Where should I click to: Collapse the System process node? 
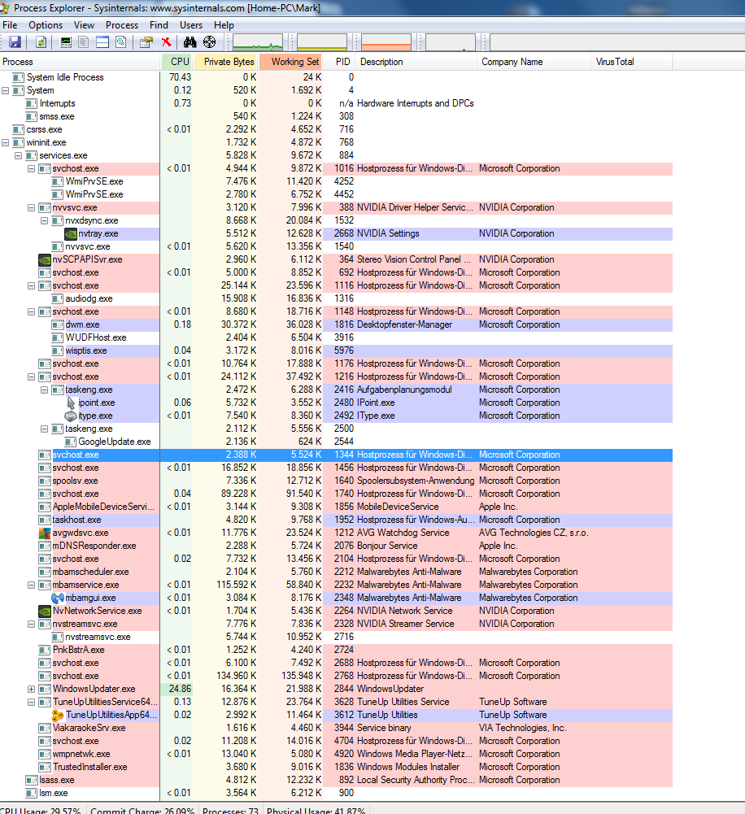pyautogui.click(x=5, y=90)
